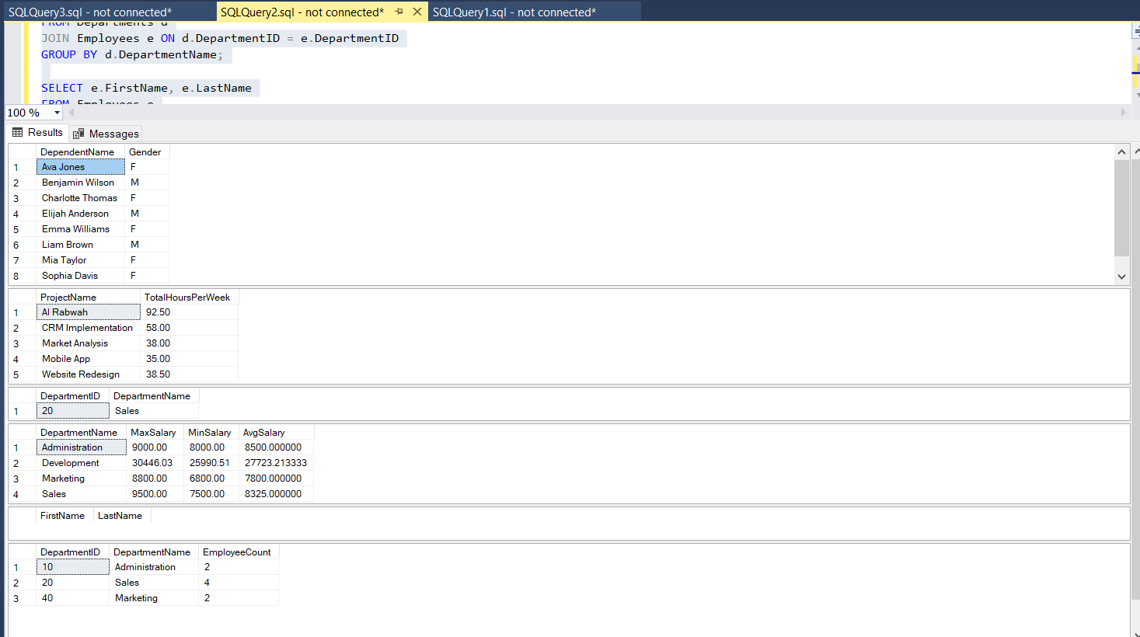Click the DependentName column header
The width and height of the screenshot is (1140, 637).
click(x=78, y=152)
